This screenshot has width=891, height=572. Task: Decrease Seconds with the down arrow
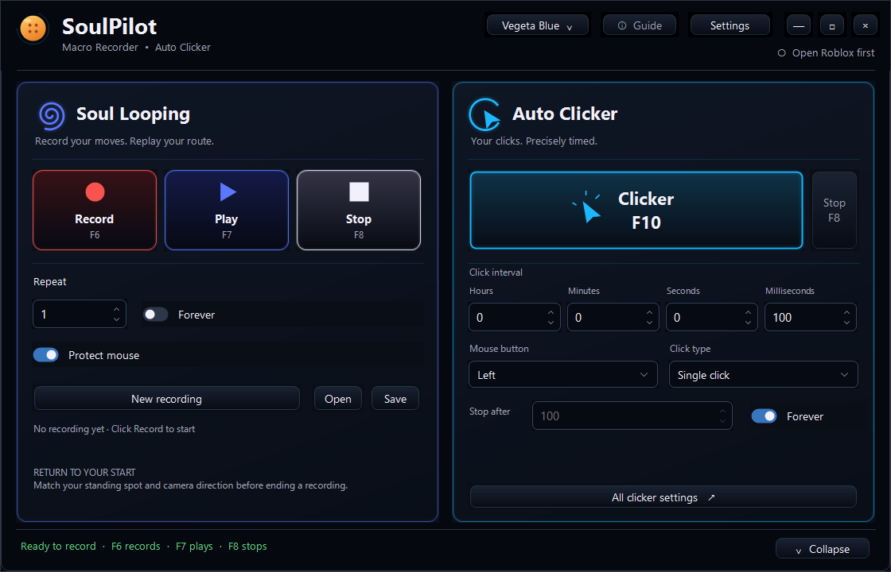[x=748, y=323]
